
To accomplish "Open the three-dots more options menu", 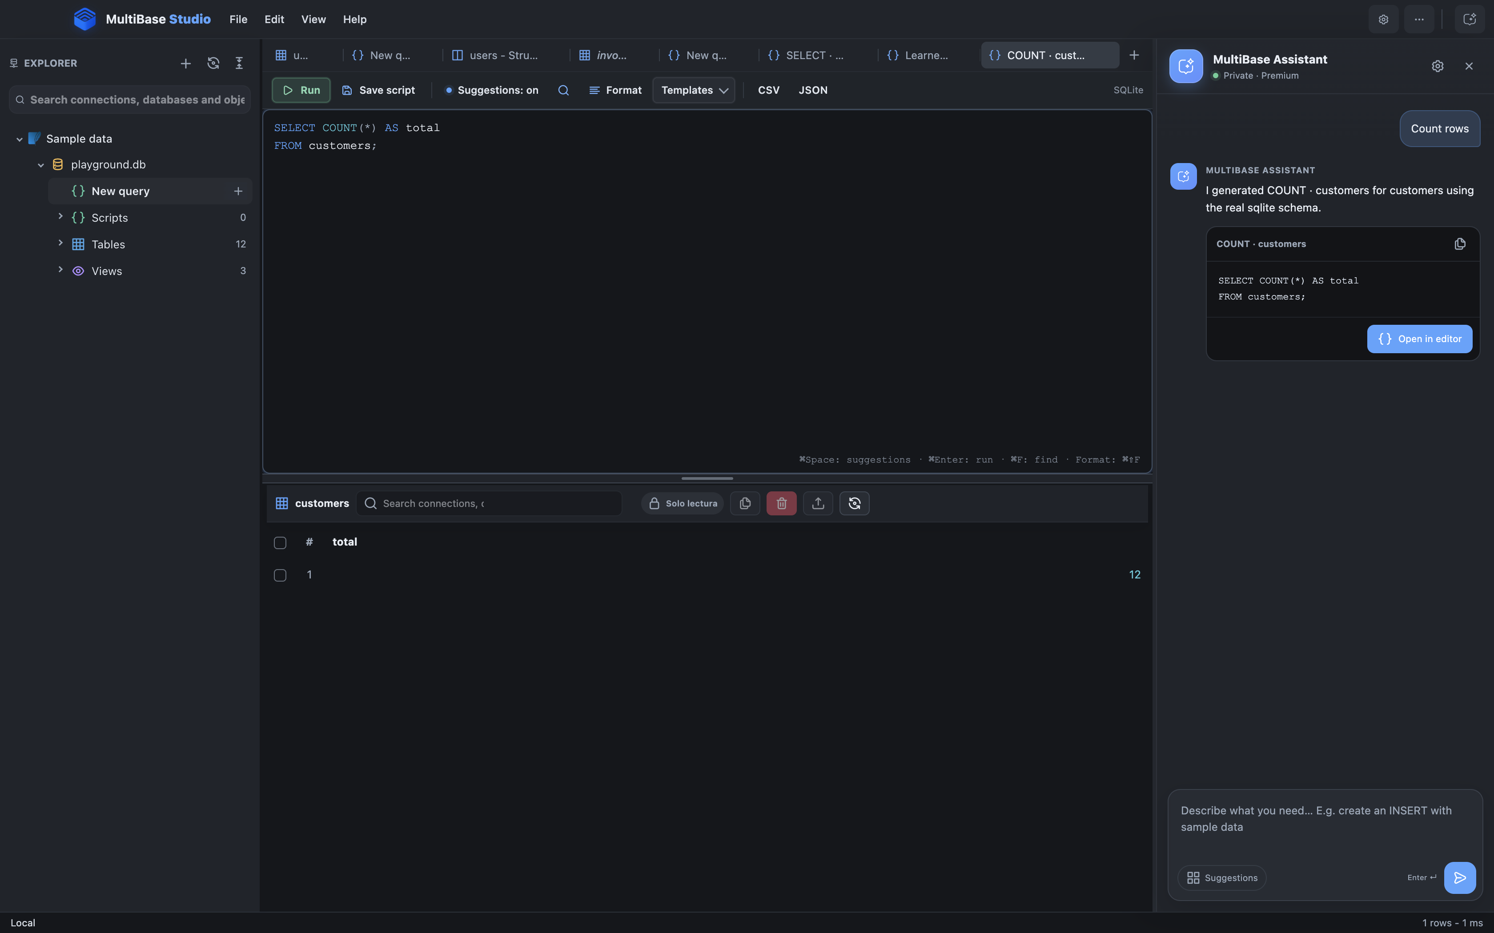I will coord(1419,19).
